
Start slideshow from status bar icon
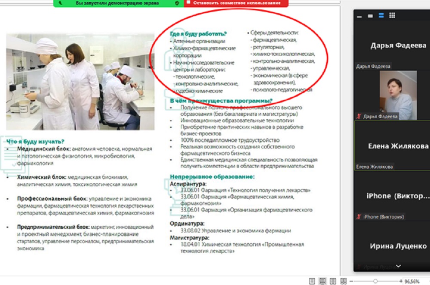click(343, 281)
